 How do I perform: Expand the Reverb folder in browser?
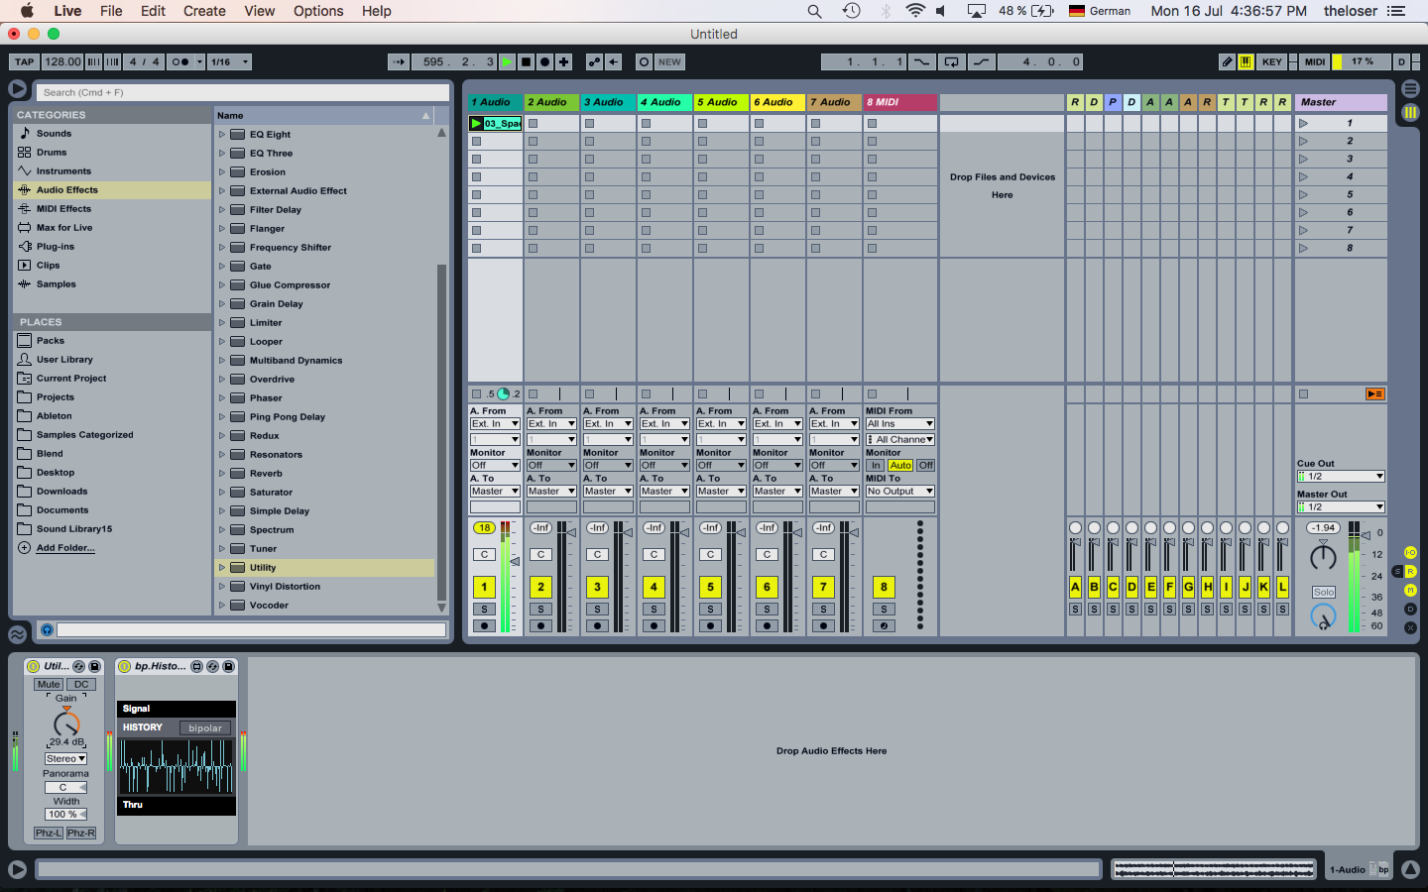click(x=222, y=474)
